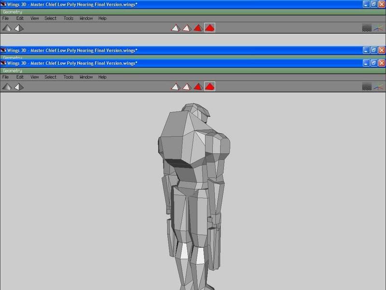The width and height of the screenshot is (386, 290).
Task: Toggle axes display icon in top window
Action: pyautogui.click(x=379, y=28)
